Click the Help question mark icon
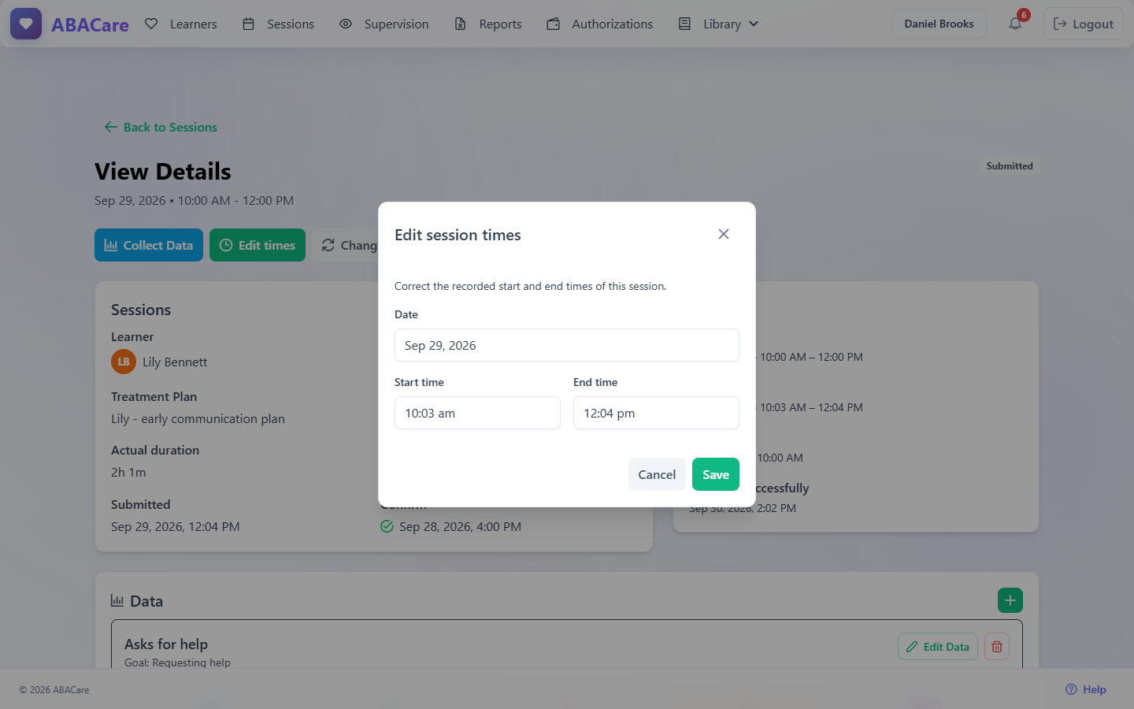 pyautogui.click(x=1071, y=689)
